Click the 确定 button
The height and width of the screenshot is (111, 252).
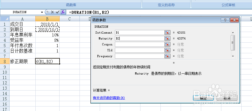203,98
